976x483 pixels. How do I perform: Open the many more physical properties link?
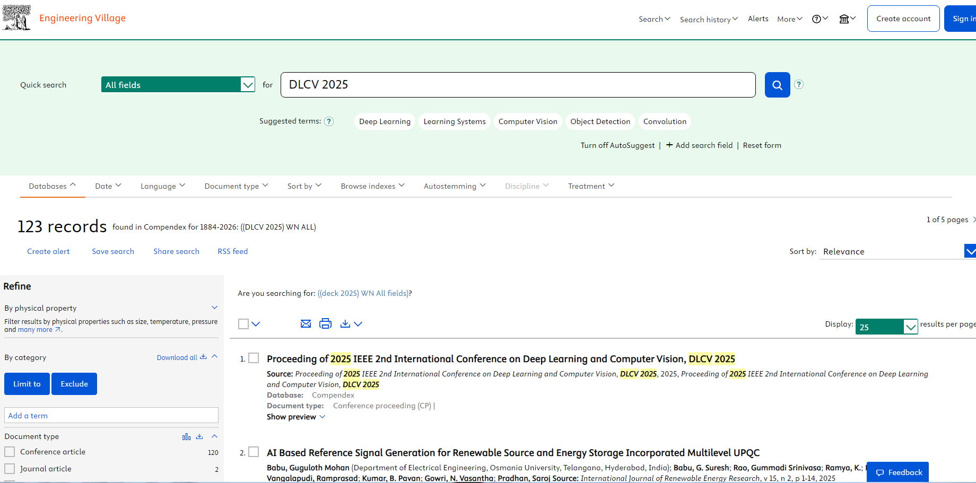(x=39, y=330)
